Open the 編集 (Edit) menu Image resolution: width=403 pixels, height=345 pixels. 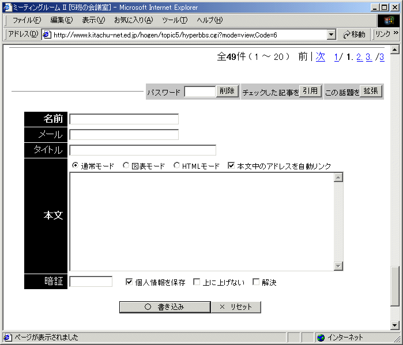62,20
